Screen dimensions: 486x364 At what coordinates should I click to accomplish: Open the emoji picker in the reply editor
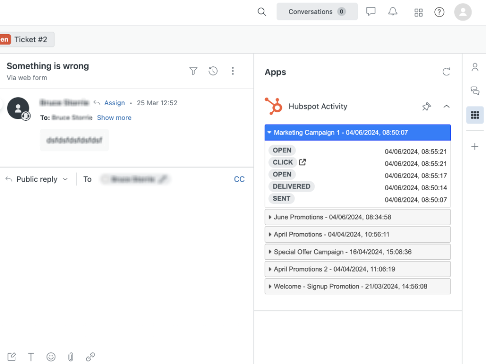coord(51,356)
